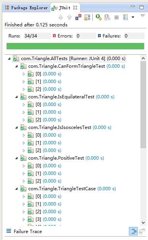Click test icon of IsIsoscelesTest
The width and height of the screenshot is (148, 240).
point(23,127)
